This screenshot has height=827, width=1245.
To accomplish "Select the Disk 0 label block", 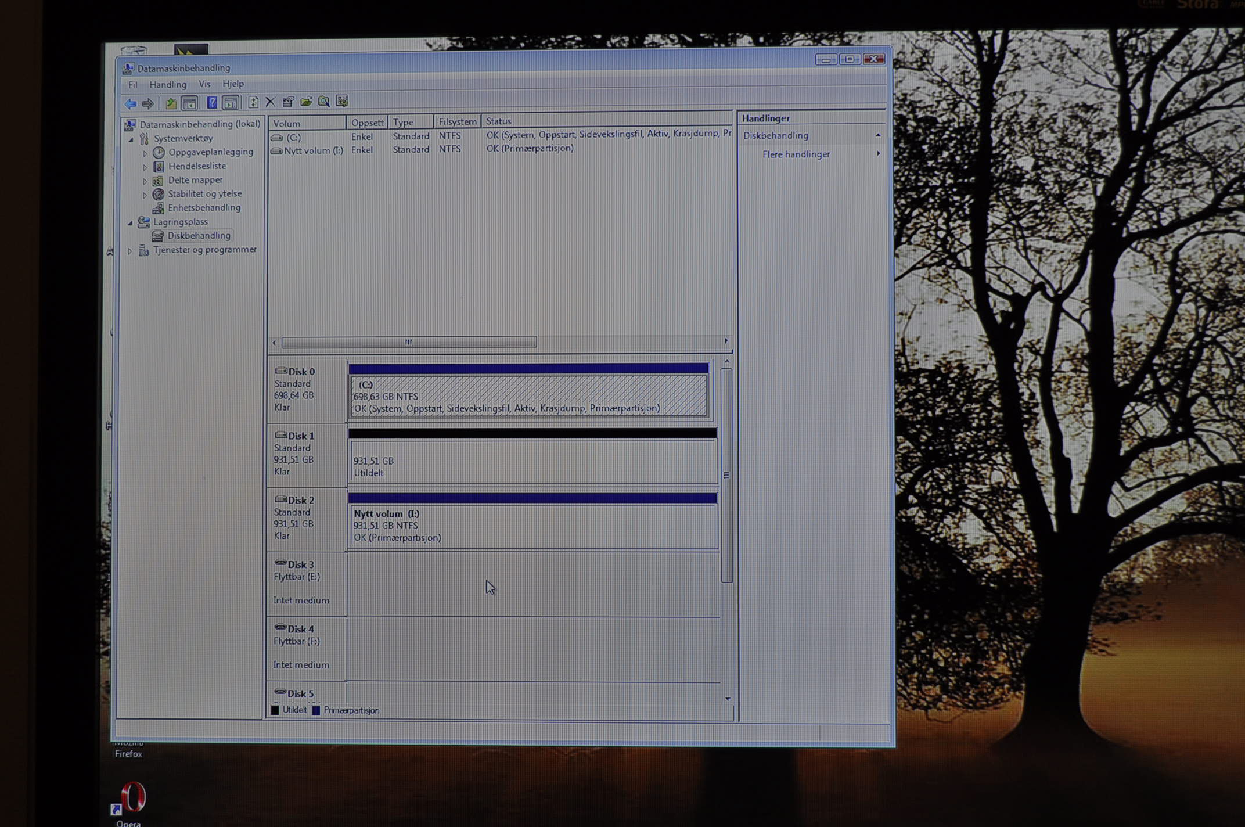I will (307, 390).
